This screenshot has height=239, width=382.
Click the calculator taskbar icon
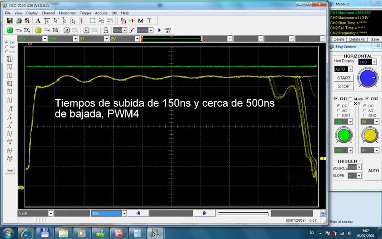coord(138,233)
